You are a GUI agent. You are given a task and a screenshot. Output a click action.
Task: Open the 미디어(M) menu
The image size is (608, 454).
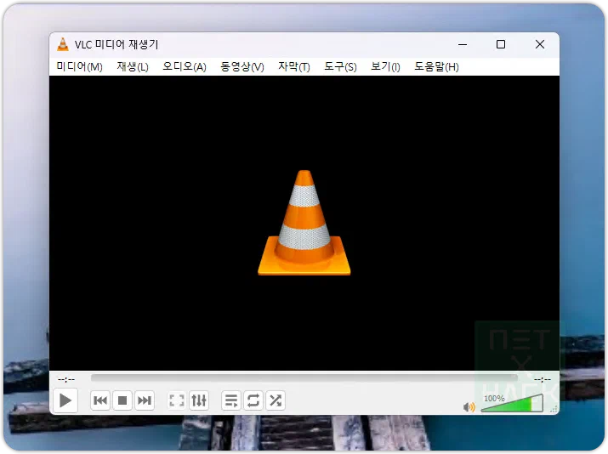[79, 66]
